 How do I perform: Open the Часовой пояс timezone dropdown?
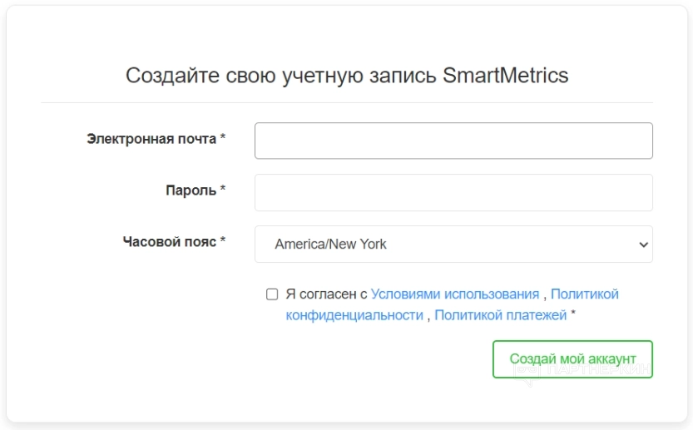click(x=453, y=244)
